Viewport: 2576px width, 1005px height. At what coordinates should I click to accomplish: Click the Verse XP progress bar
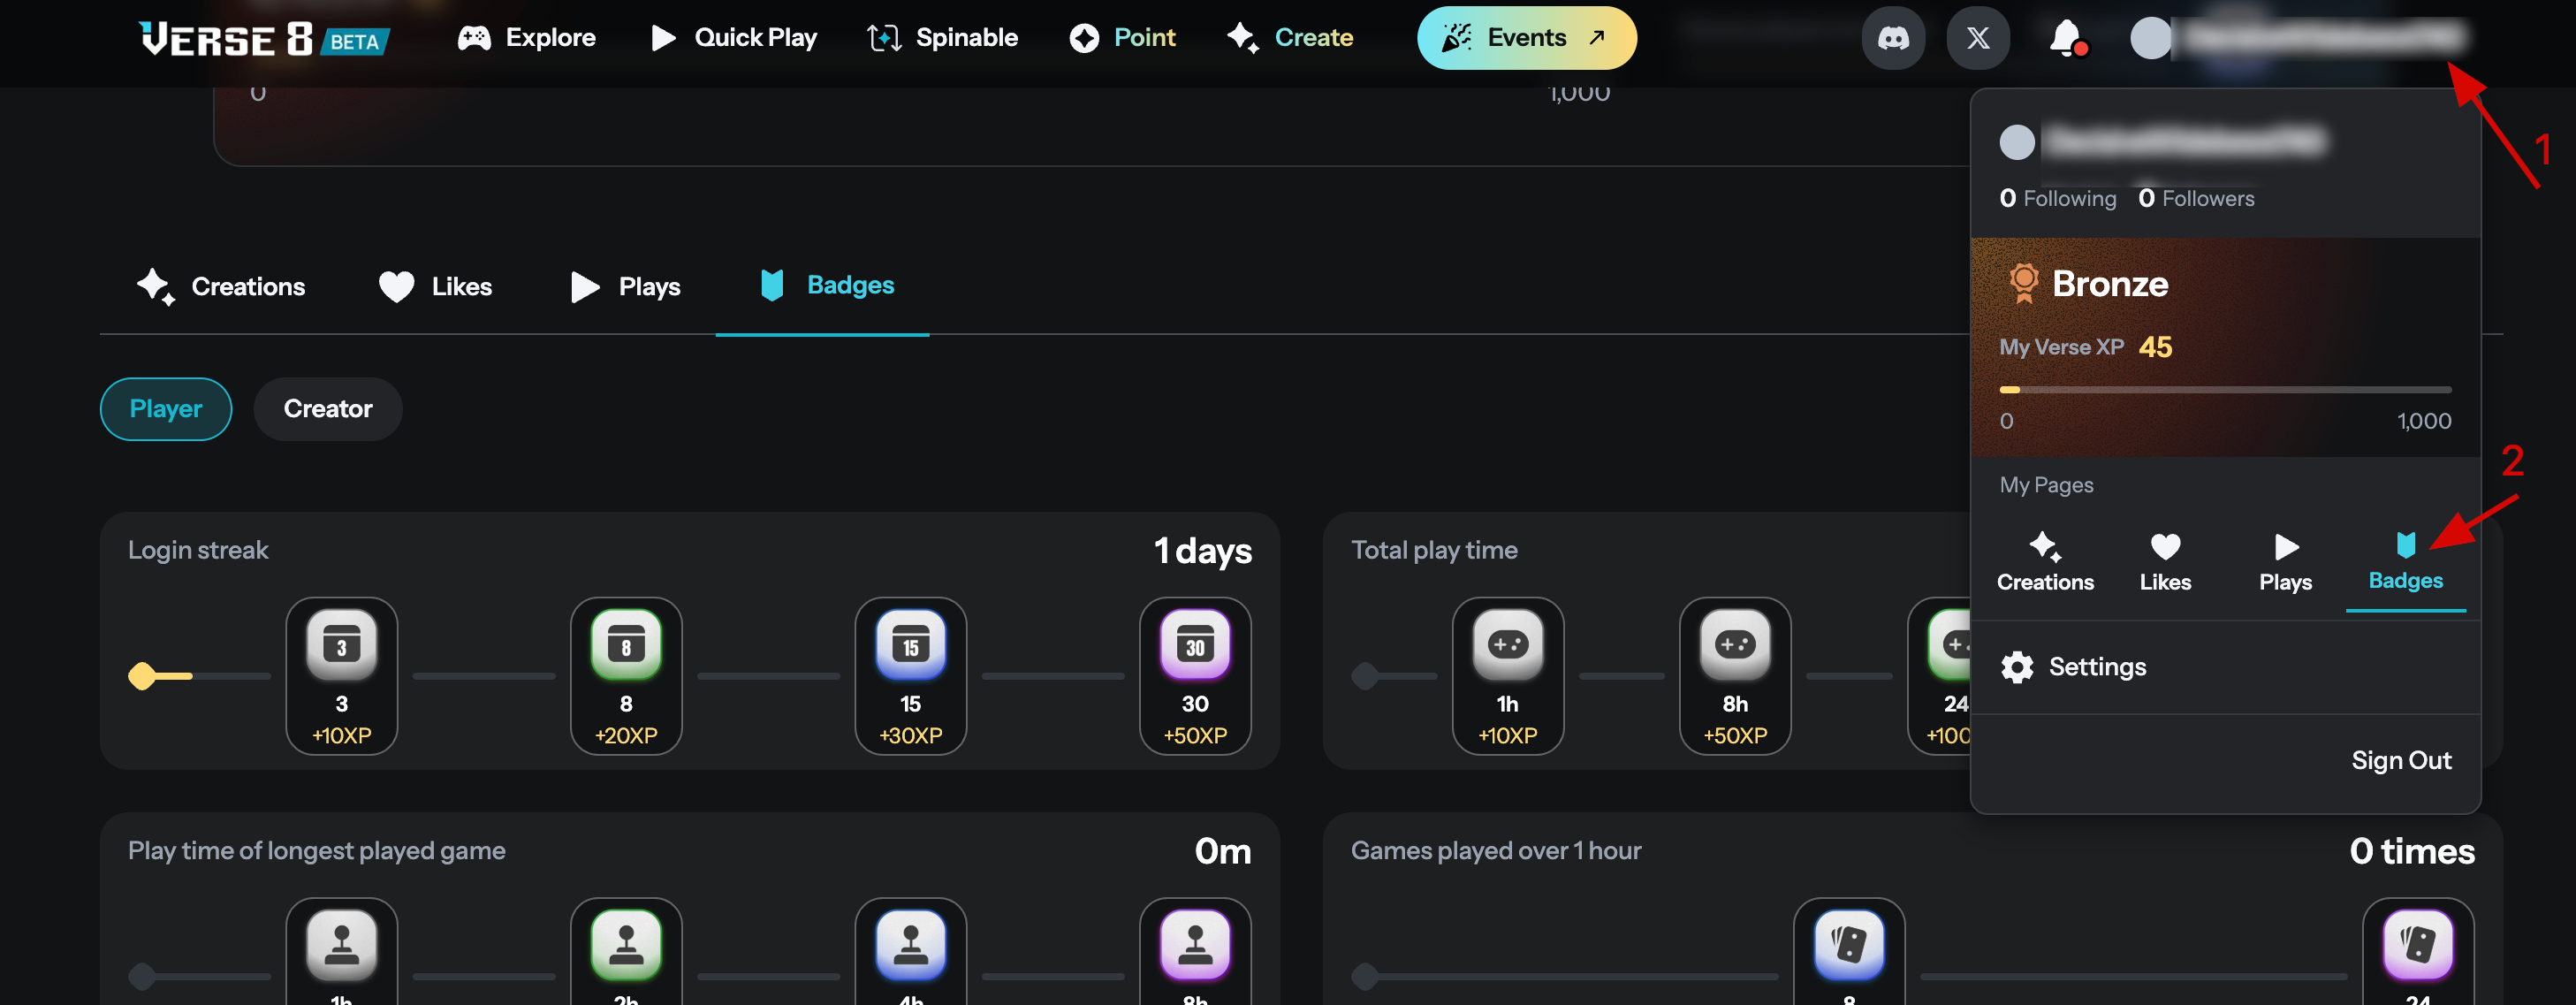(x=2224, y=390)
